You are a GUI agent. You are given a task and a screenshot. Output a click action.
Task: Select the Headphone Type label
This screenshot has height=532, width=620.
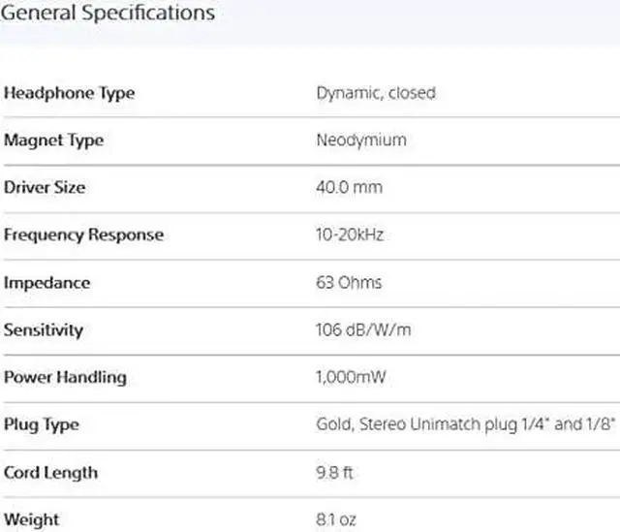69,93
